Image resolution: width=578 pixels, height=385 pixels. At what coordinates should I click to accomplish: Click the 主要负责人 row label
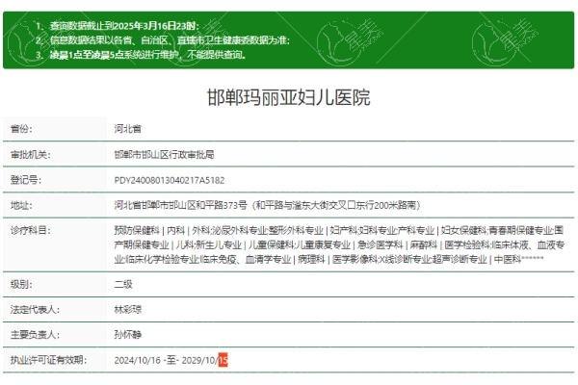tap(35, 335)
